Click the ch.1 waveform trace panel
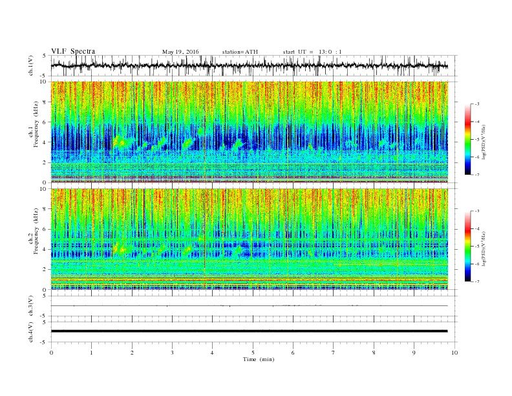512x396 pixels. pos(254,65)
